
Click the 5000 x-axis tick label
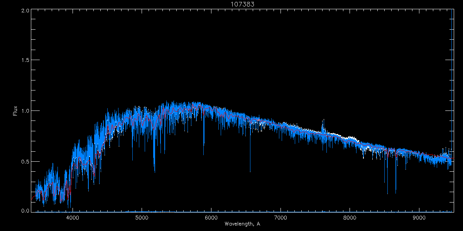tap(142, 218)
